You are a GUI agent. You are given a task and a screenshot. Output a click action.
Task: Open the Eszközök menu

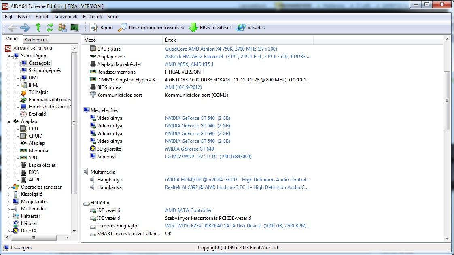coord(92,17)
